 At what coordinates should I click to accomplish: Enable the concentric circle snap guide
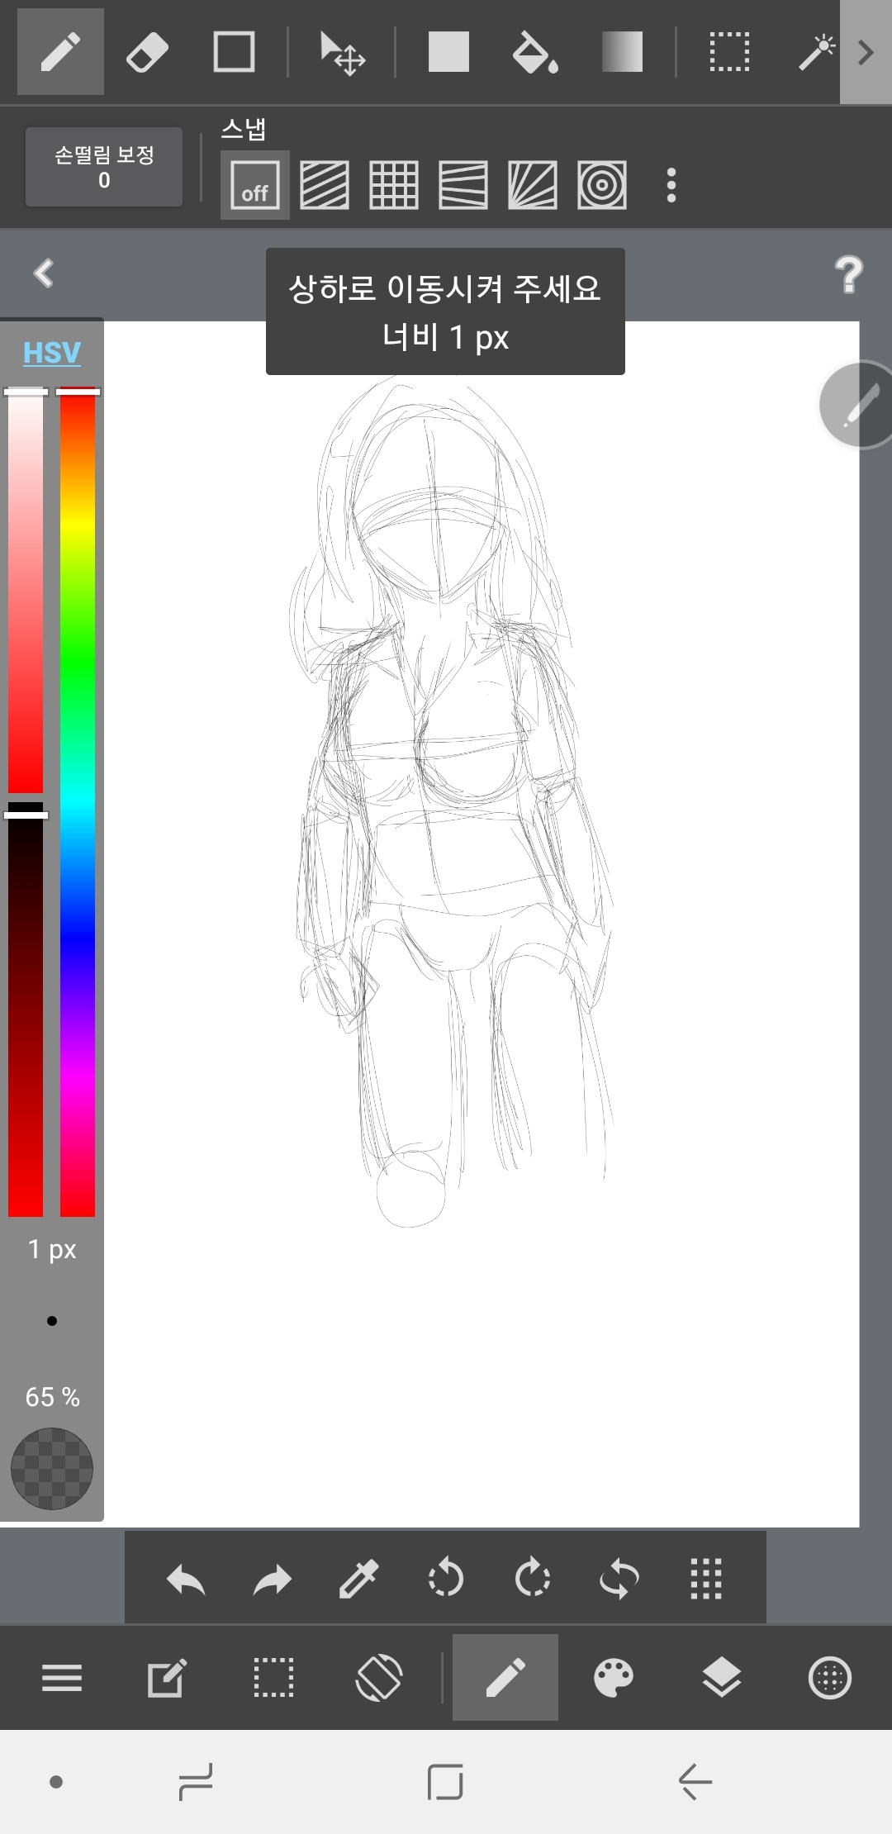(x=601, y=185)
